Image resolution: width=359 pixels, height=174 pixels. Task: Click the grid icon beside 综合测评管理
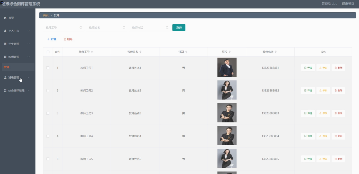[x=5, y=91]
